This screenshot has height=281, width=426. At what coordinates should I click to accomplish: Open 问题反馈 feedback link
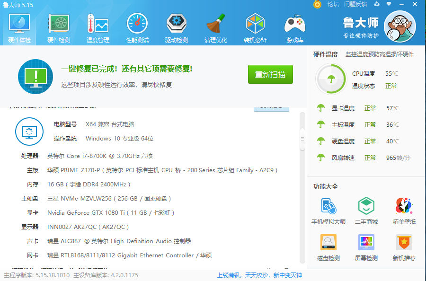tap(355, 4)
